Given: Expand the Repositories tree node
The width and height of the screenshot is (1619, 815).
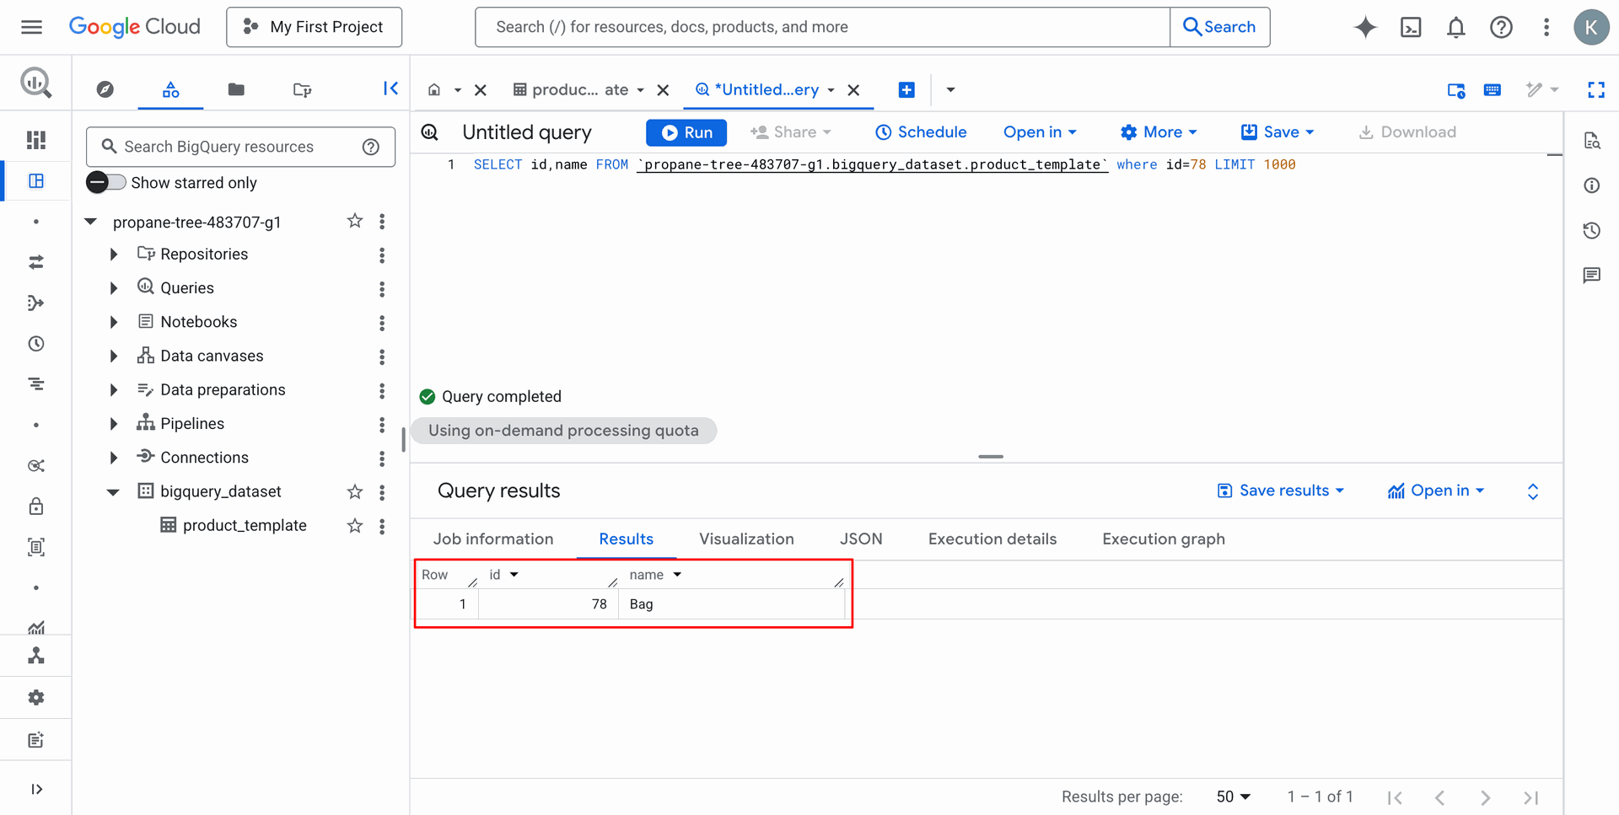Looking at the screenshot, I should click(114, 255).
